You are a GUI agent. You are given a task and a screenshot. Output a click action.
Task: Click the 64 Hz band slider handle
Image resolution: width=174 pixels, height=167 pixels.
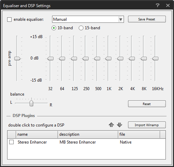click(x=62, y=59)
